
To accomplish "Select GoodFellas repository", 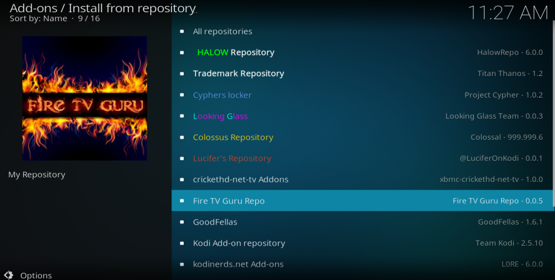I will point(215,222).
